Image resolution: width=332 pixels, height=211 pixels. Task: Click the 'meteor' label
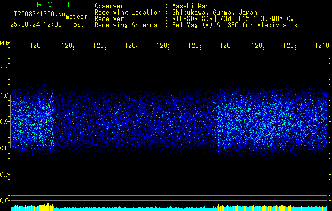point(77,17)
